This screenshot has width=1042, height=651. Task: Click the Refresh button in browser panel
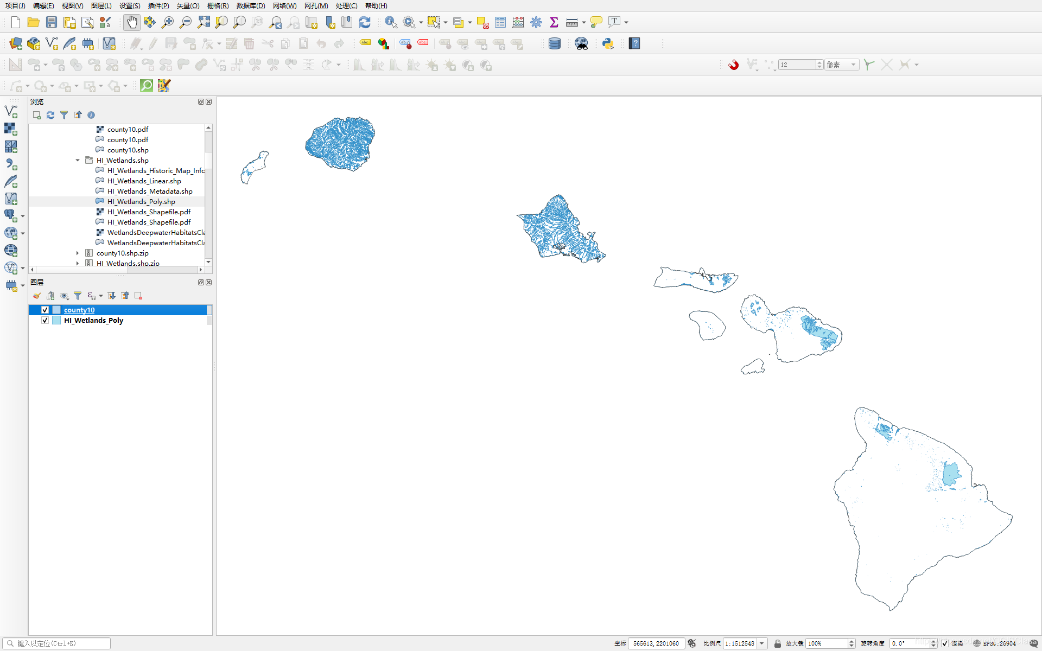point(50,115)
